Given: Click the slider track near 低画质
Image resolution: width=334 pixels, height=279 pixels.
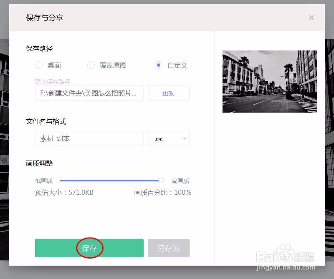Looking at the screenshot, I should tap(67, 180).
